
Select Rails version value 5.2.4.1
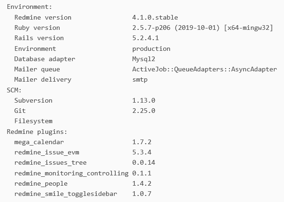tap(145, 38)
